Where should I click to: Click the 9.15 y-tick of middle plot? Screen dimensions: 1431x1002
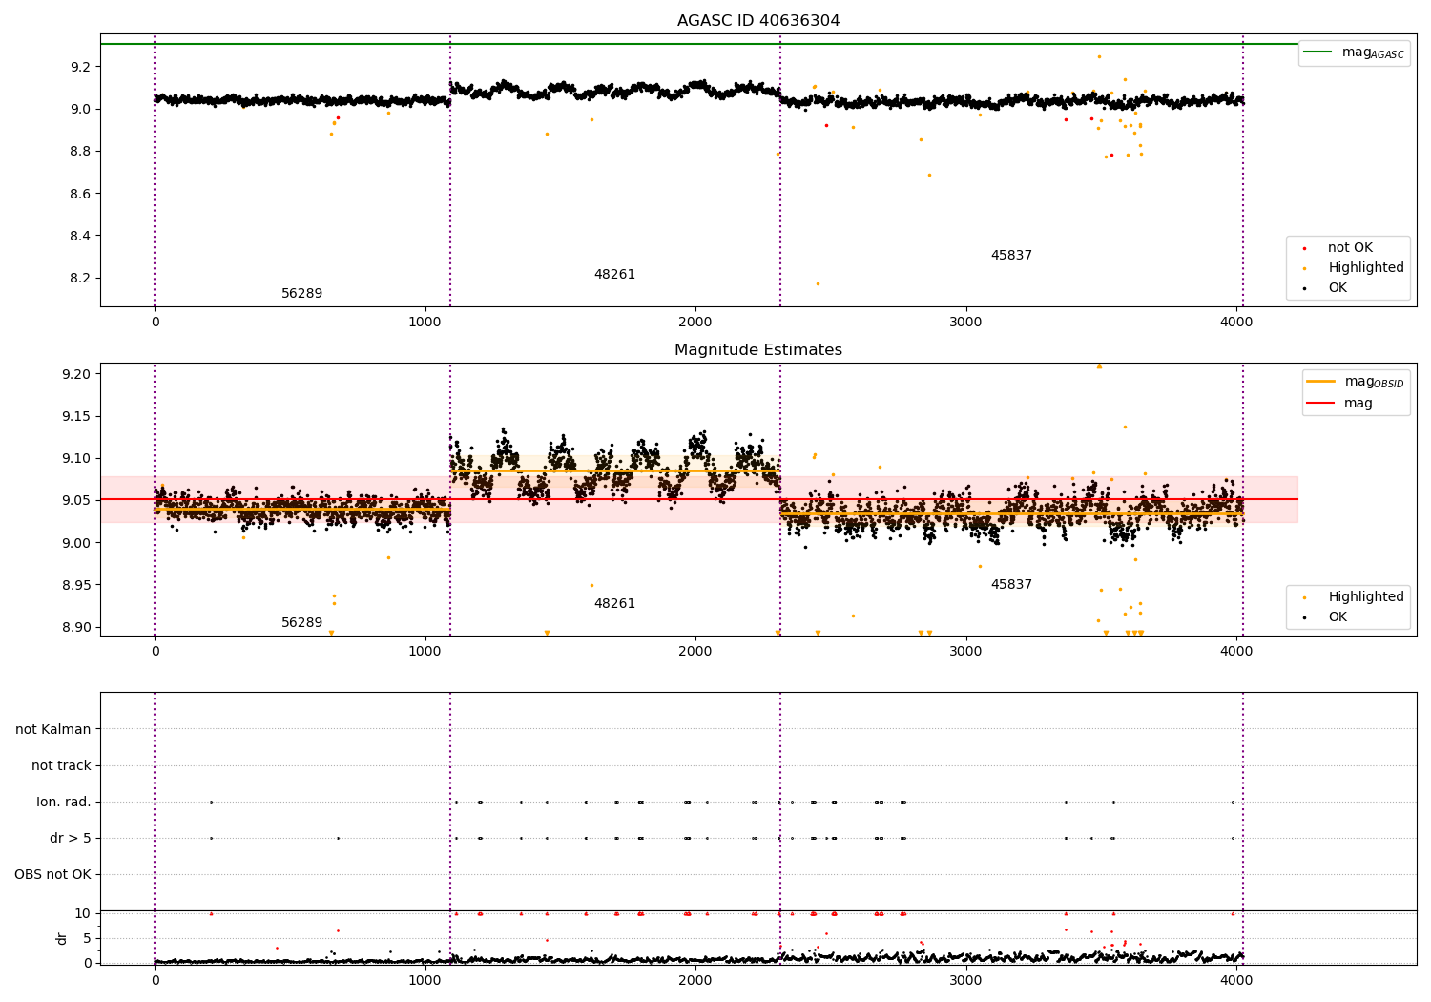click(x=76, y=417)
